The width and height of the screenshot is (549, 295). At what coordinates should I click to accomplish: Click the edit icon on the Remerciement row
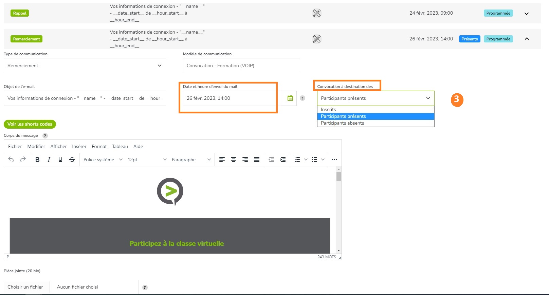[316, 39]
